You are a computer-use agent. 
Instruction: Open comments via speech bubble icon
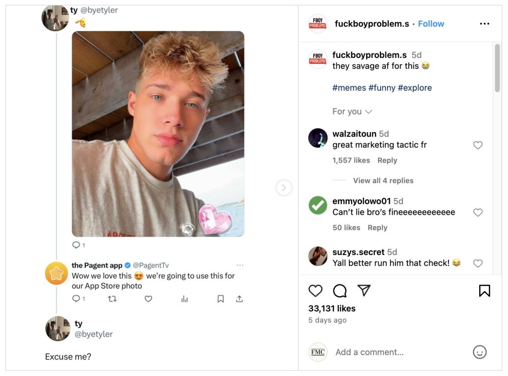pos(340,291)
